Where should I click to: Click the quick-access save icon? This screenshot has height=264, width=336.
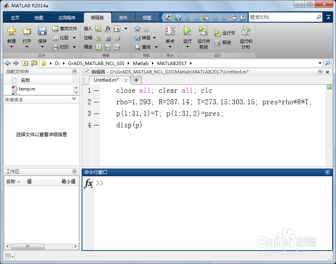pyautogui.click(x=178, y=17)
